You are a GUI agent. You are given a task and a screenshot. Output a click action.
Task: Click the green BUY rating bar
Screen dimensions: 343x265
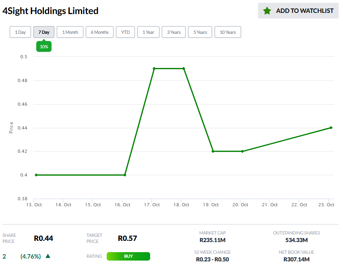tap(128, 256)
